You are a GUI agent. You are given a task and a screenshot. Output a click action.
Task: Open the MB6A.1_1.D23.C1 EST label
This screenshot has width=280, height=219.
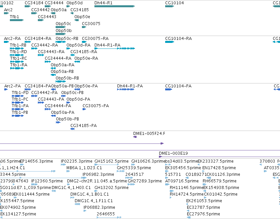tap(84, 168)
